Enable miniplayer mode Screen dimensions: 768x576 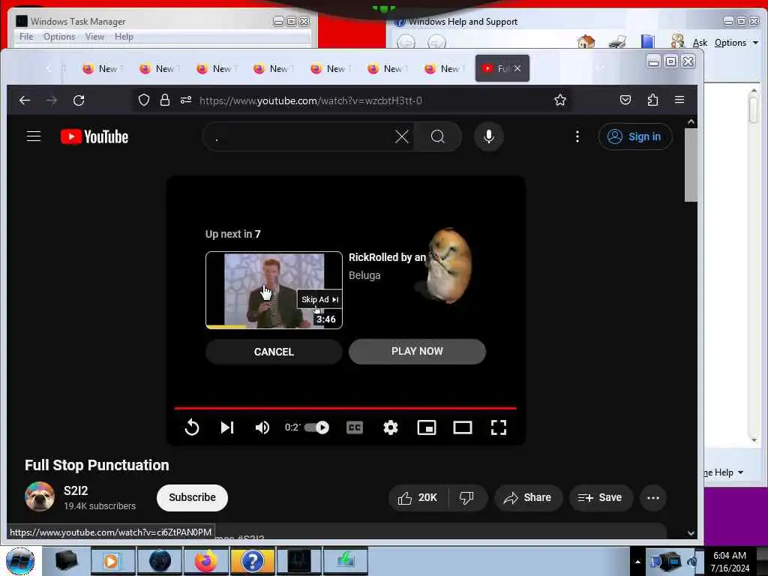click(427, 427)
